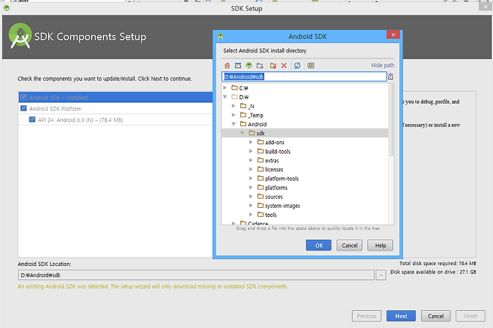Confirm directory with OK button

tap(318, 245)
